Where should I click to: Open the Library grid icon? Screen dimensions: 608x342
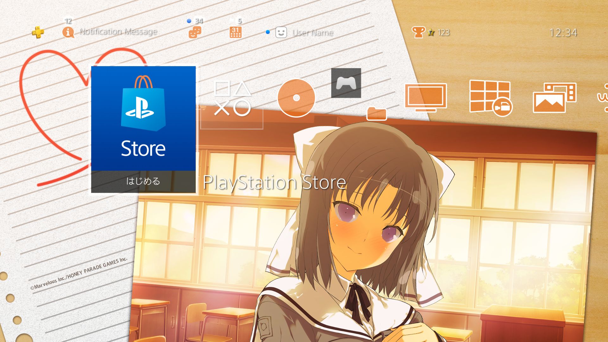click(491, 98)
